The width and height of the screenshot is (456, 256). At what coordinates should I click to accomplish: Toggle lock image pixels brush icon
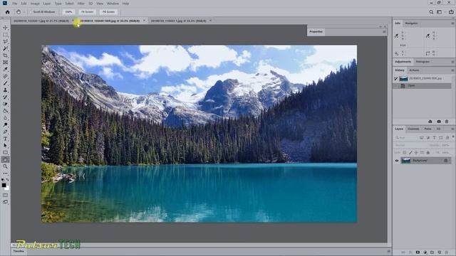[410, 153]
